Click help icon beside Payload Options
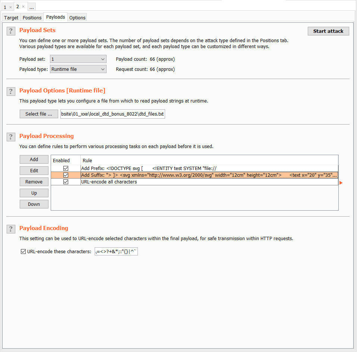The width and height of the screenshot is (357, 352). pyautogui.click(x=11, y=92)
